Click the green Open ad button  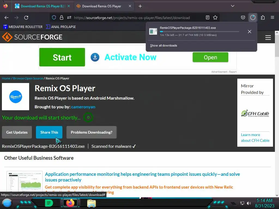[x=210, y=57]
